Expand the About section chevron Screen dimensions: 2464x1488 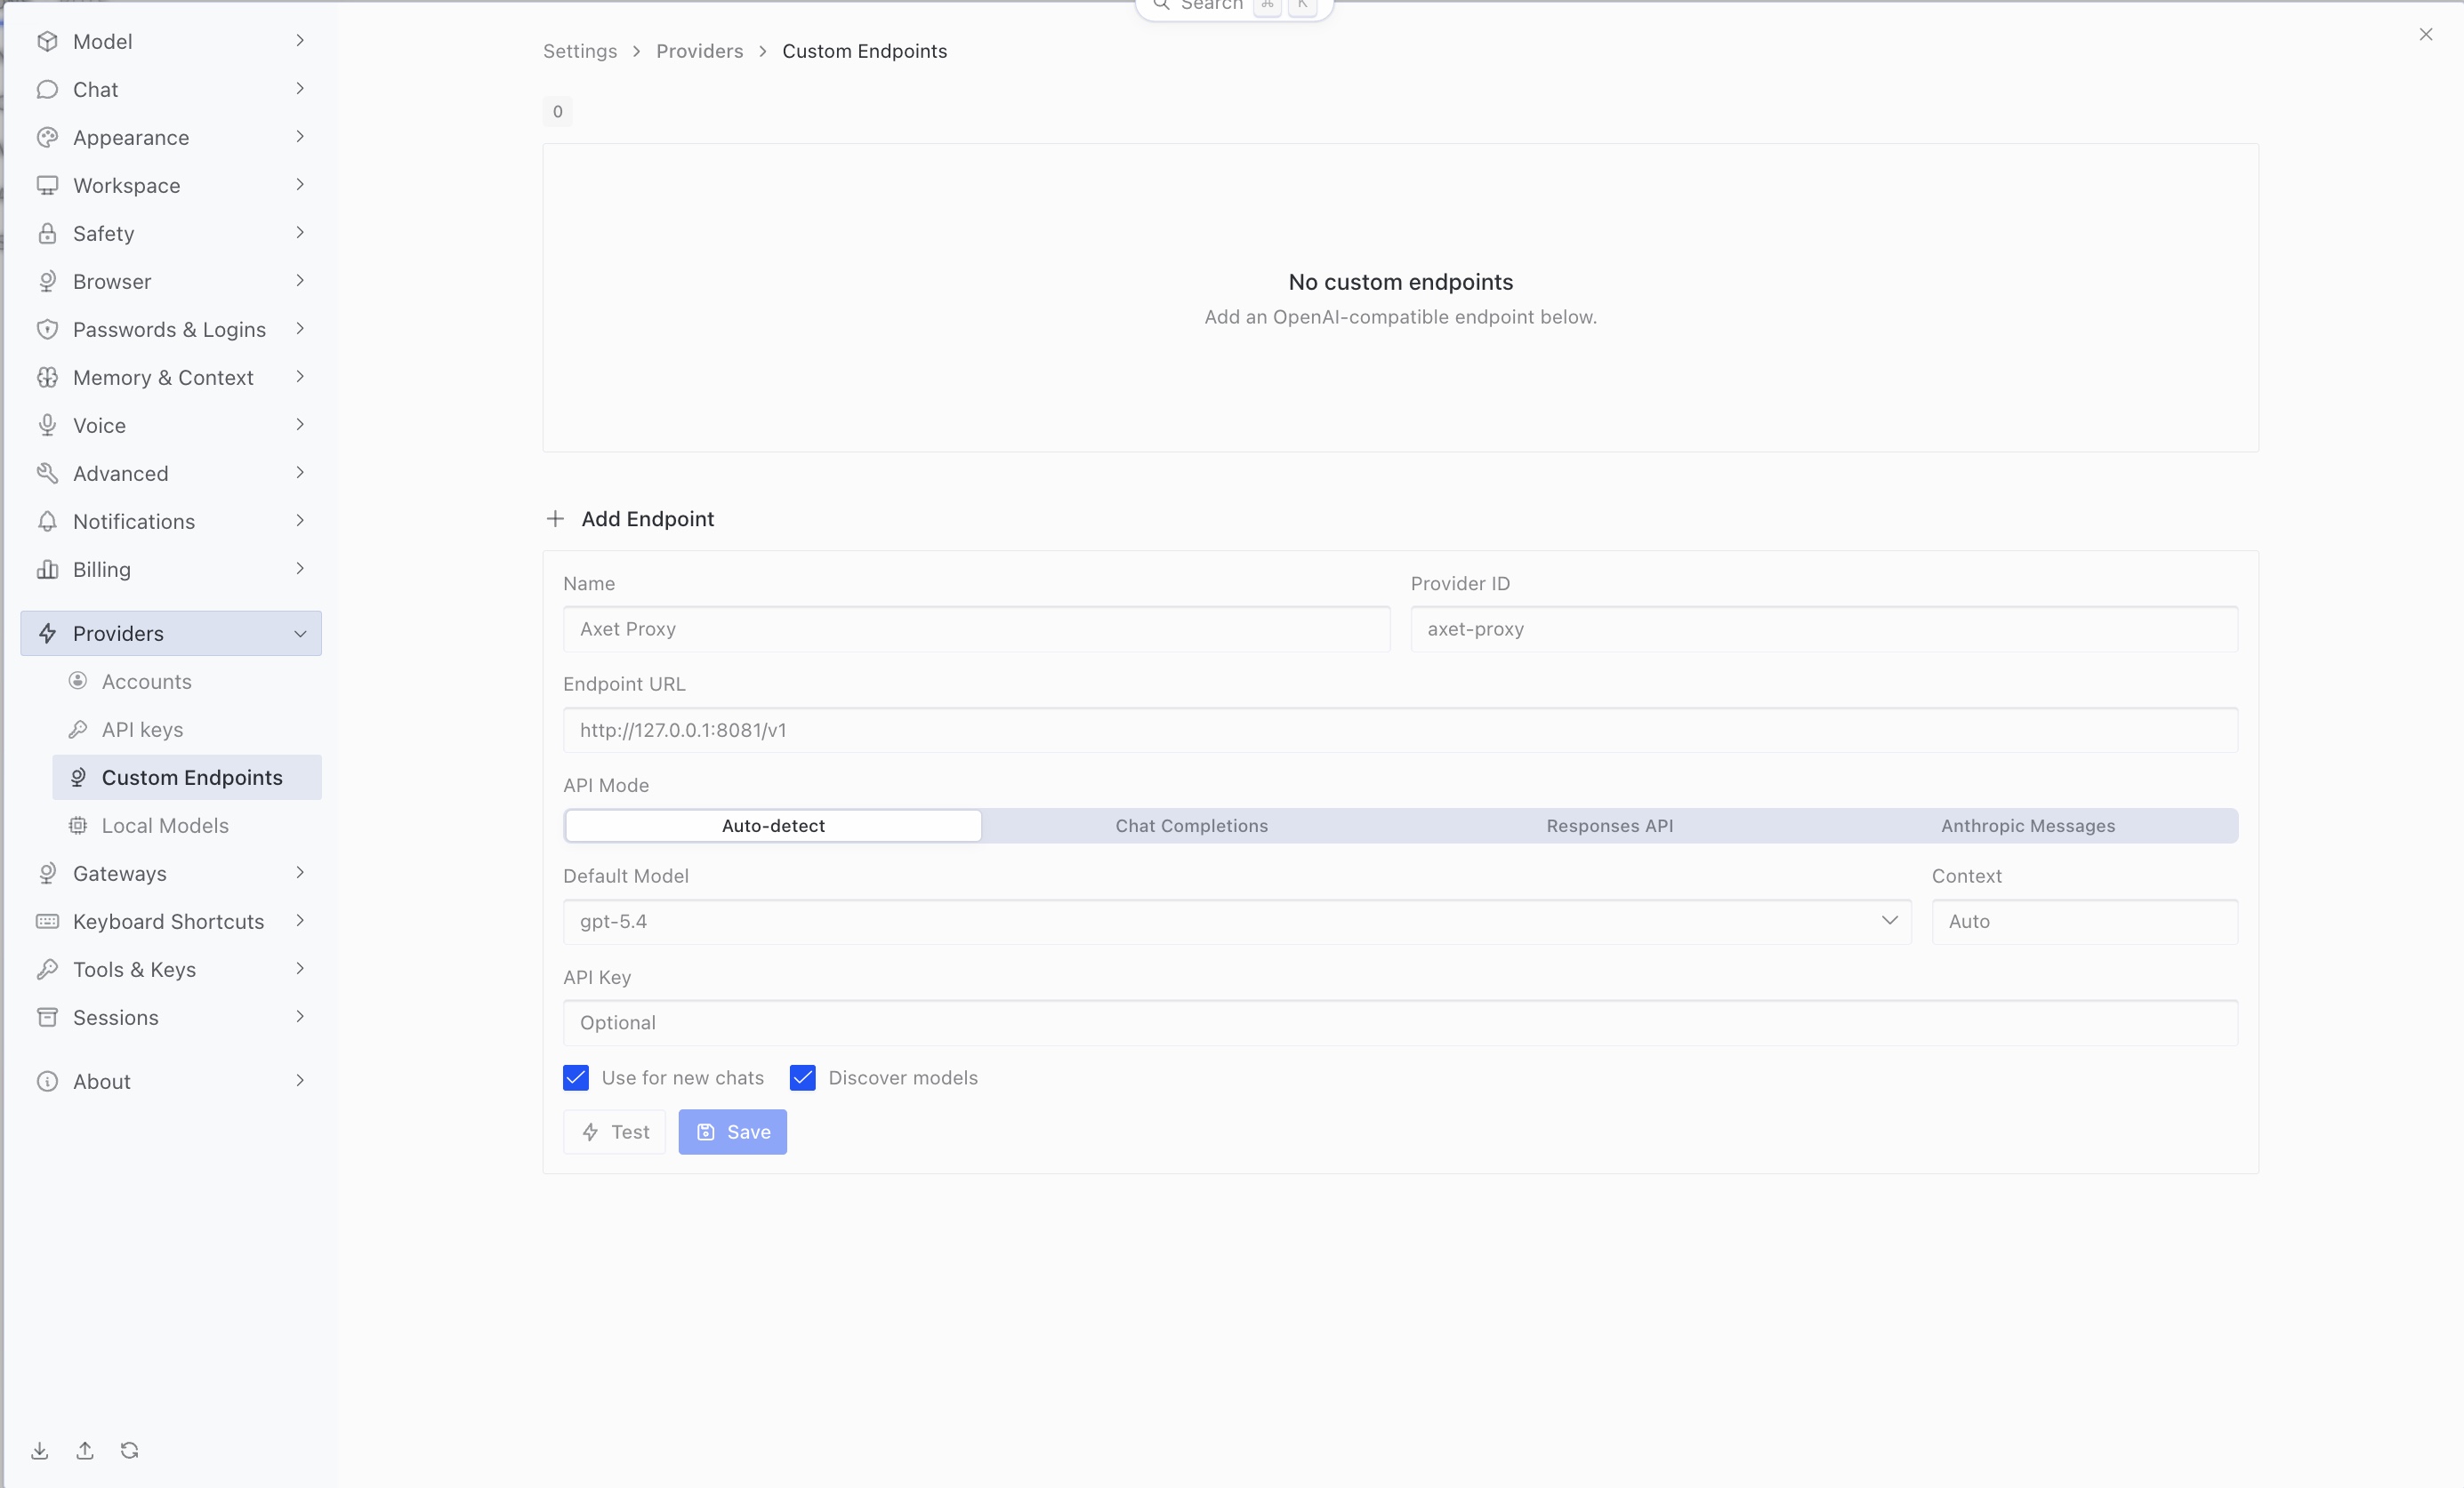click(300, 1080)
